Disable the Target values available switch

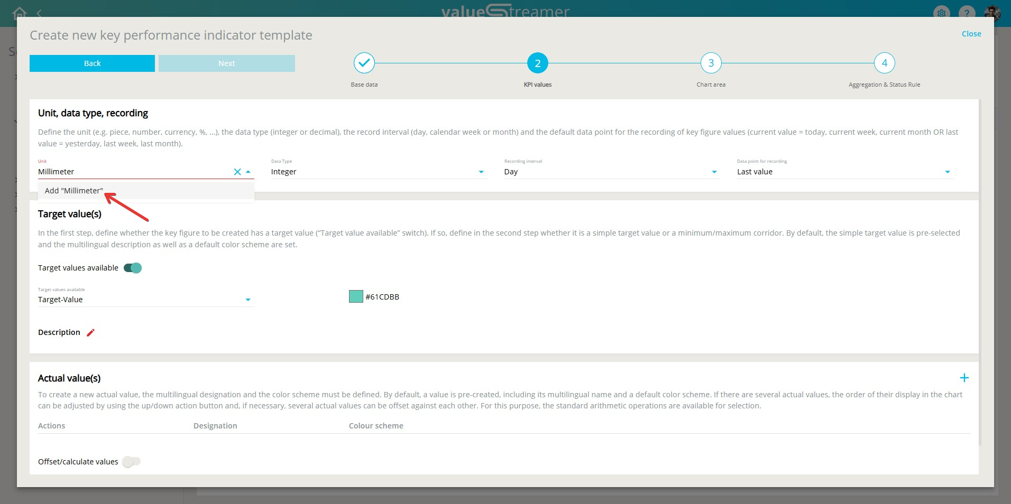pos(133,268)
